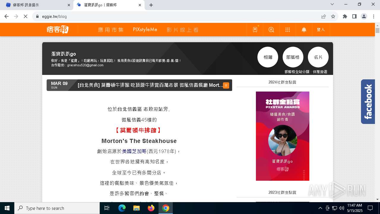Stop page loading with X button
Image resolution: width=380 pixels, height=214 pixels.
[26, 16]
